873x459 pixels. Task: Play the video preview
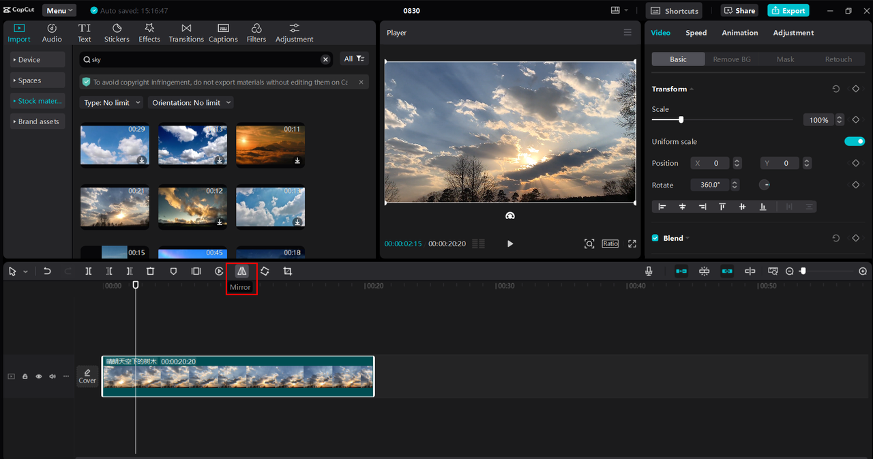pyautogui.click(x=510, y=243)
